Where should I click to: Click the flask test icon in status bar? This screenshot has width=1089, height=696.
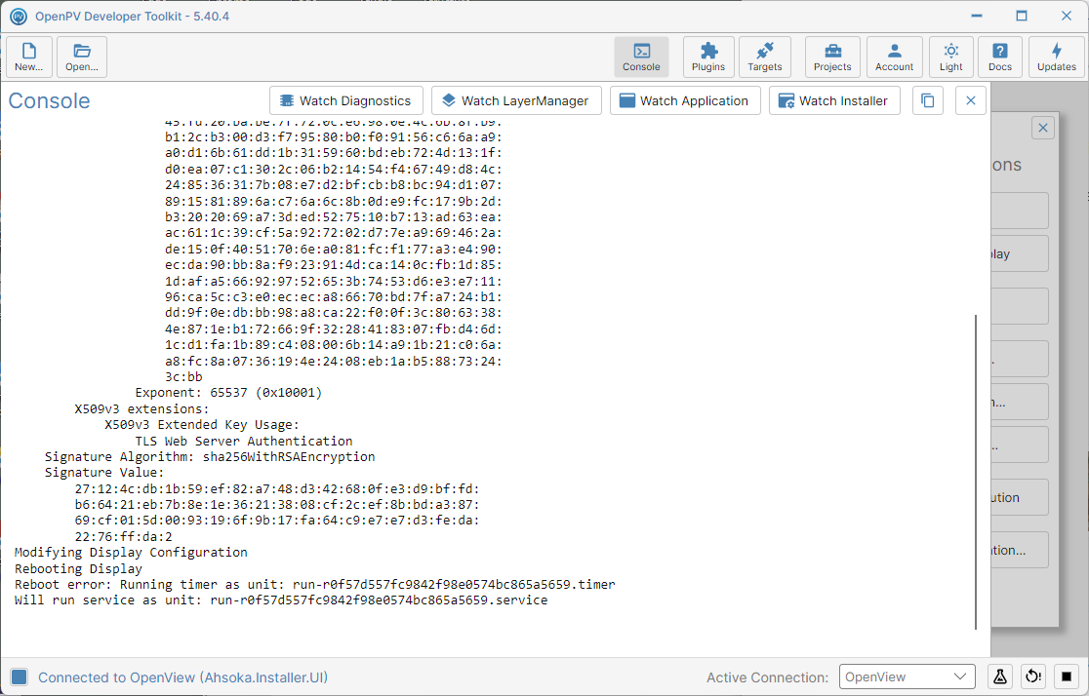tap(999, 676)
